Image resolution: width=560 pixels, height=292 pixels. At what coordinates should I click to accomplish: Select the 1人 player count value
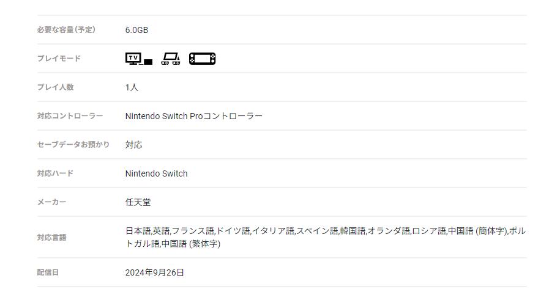[132, 87]
